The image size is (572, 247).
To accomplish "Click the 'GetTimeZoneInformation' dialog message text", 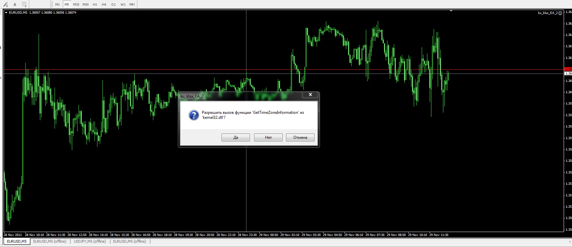I will [x=253, y=115].
